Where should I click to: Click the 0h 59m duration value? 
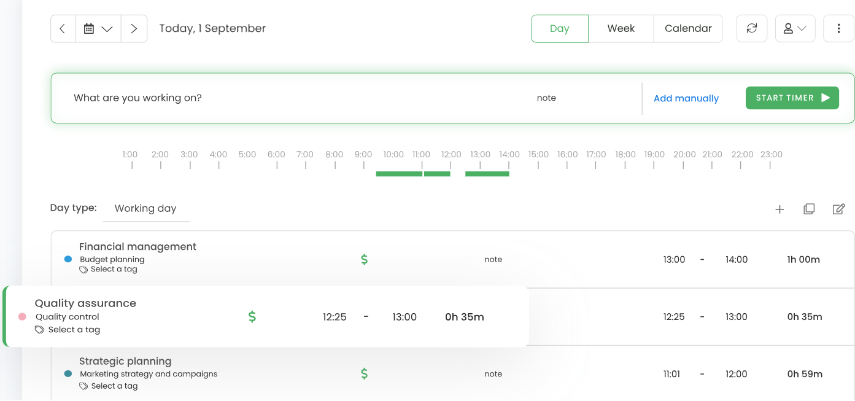click(805, 374)
